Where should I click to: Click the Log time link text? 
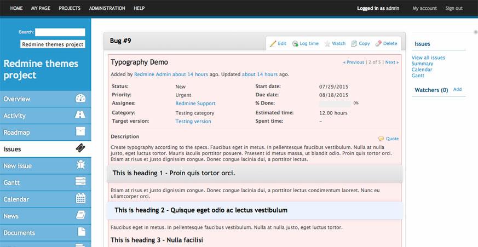tap(309, 44)
